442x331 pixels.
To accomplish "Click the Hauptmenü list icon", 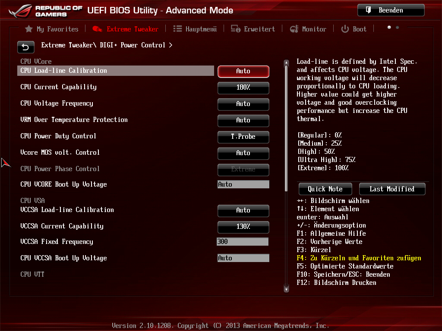I will pyautogui.click(x=177, y=29).
